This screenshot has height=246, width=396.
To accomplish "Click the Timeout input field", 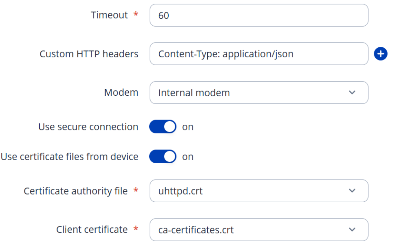I will [x=259, y=15].
